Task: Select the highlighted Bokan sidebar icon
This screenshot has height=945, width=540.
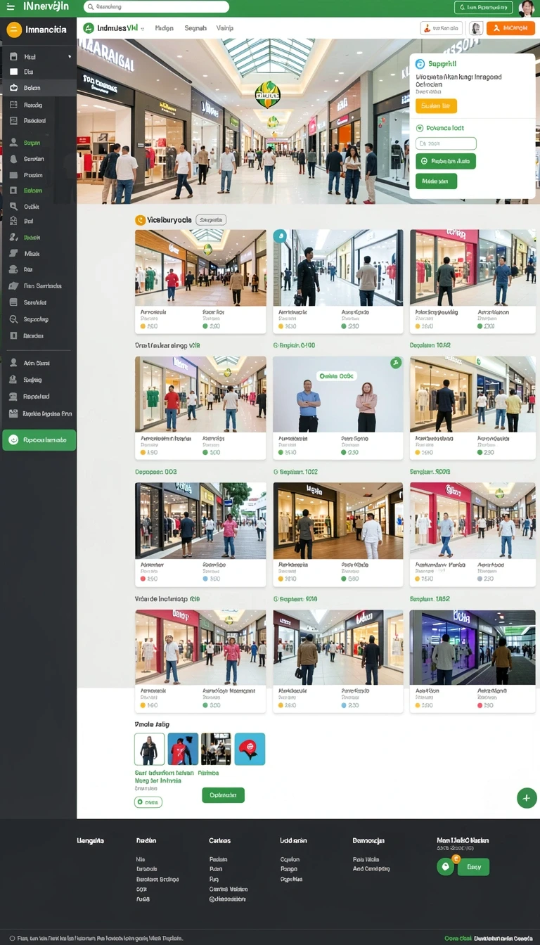Action: click(x=13, y=88)
